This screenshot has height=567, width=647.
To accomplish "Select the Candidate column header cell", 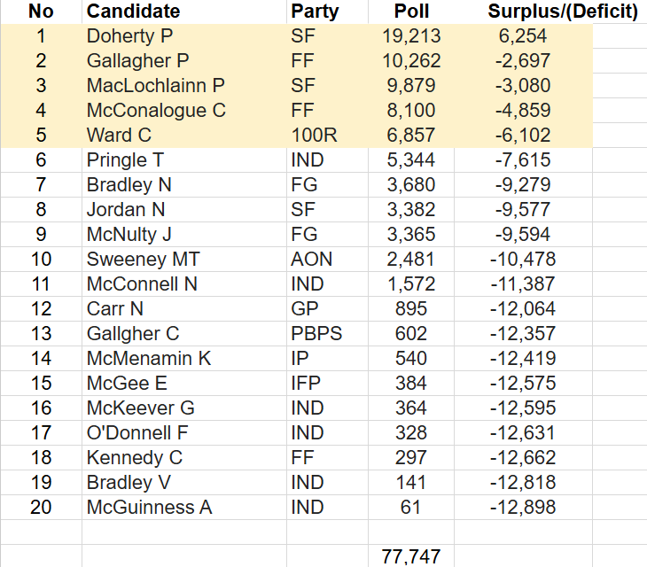I will pos(184,12).
